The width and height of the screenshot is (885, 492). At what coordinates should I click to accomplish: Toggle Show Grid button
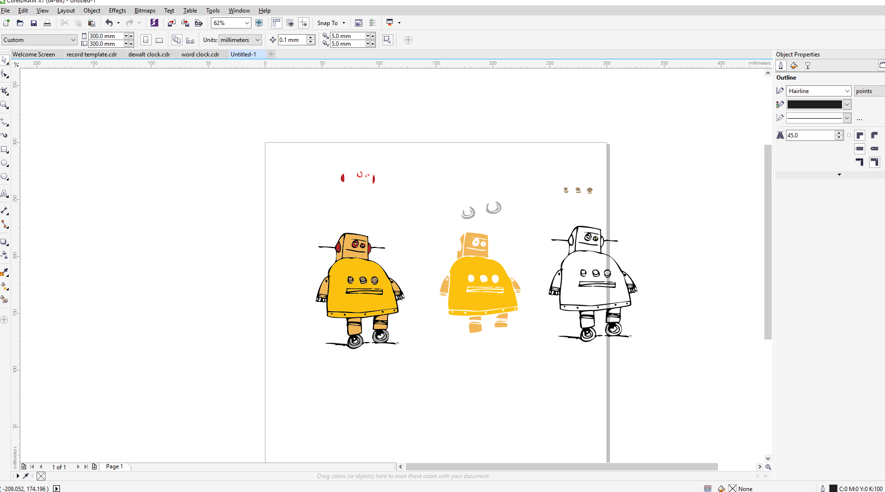(290, 23)
